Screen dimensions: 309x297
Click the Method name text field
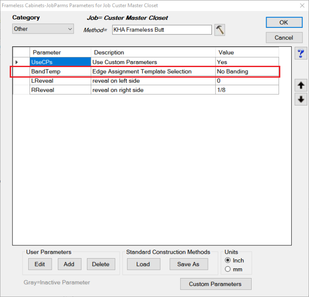coord(162,30)
